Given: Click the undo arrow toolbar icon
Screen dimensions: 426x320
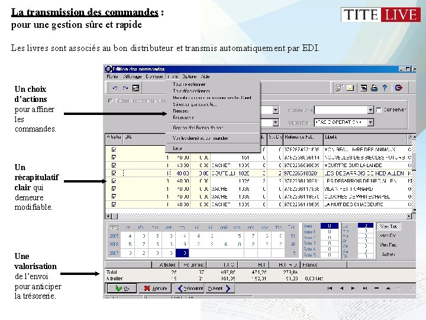Looking at the screenshot, I should click(x=115, y=88).
